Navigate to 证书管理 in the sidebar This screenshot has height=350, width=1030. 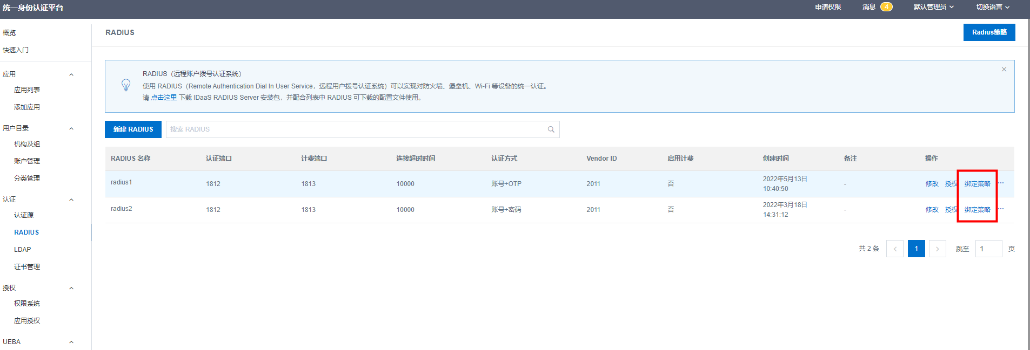coord(27,267)
